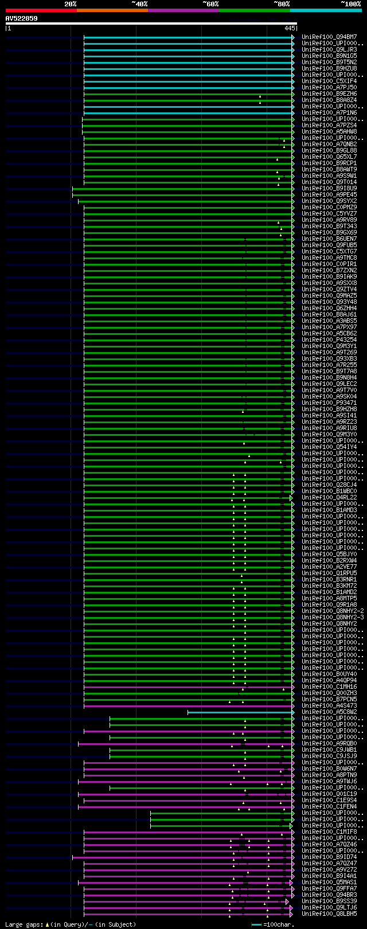Open hit UniRef100_B9T5N2
367x929 pixels.
point(329,63)
